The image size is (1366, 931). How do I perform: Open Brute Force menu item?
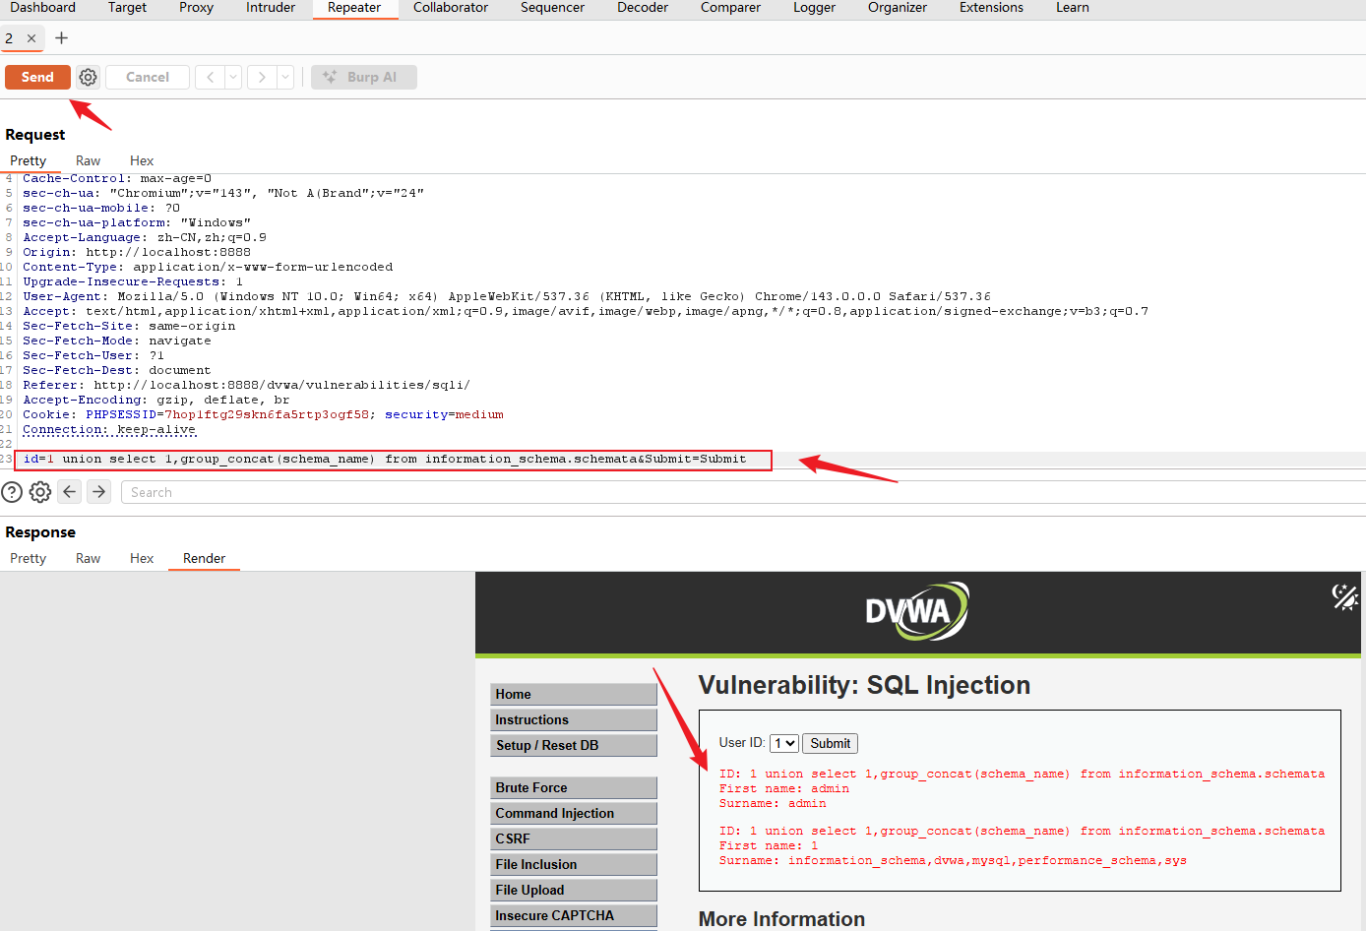pyautogui.click(x=574, y=787)
